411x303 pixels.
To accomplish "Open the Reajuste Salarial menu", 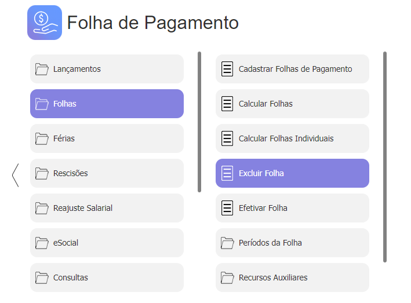I will (x=107, y=208).
